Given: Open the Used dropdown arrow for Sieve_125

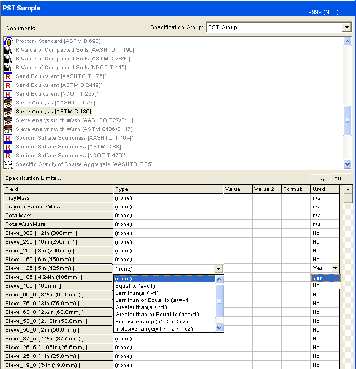Looking at the screenshot, I should (x=335, y=268).
